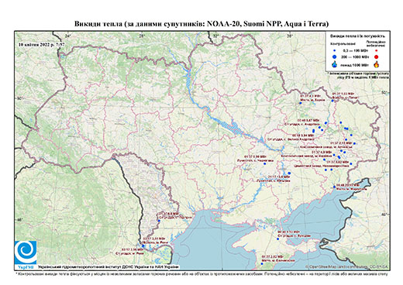Click the Маріуполь marker label
This screenshot has height=285, width=403.
pyautogui.click(x=351, y=189)
